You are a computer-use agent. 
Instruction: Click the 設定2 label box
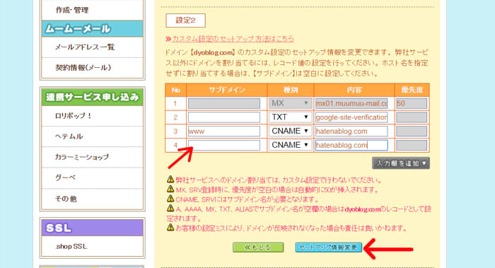185,21
